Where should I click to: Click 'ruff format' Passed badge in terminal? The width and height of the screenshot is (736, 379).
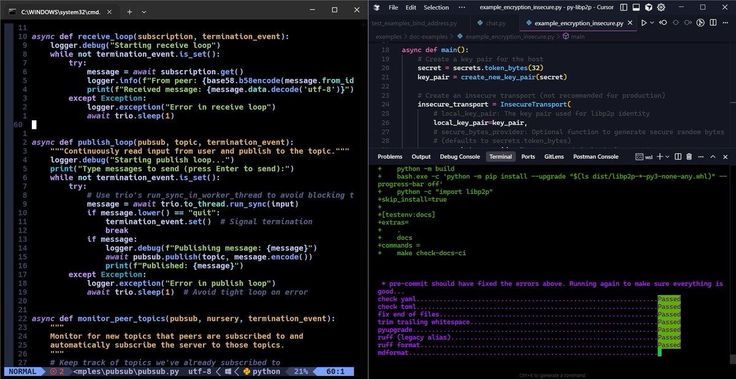(669, 345)
